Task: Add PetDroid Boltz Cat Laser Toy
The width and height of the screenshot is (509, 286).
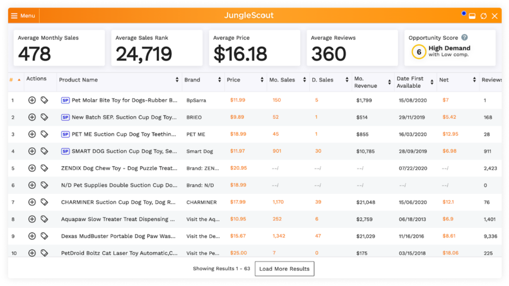Action: point(32,253)
